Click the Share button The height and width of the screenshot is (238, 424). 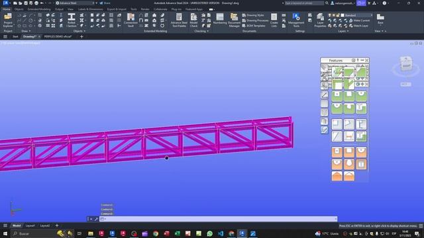(x=105, y=3)
